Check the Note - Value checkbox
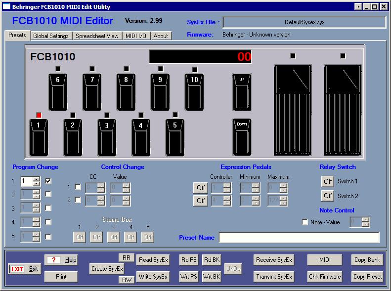Screen dimensions: 391x291 pyautogui.click(x=304, y=222)
